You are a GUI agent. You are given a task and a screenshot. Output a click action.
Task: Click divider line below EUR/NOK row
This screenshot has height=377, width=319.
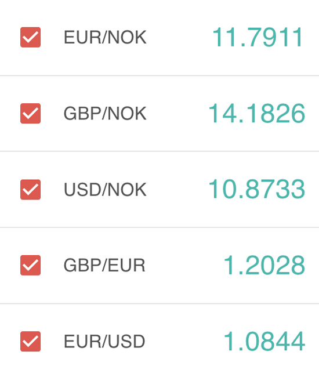[159, 75]
